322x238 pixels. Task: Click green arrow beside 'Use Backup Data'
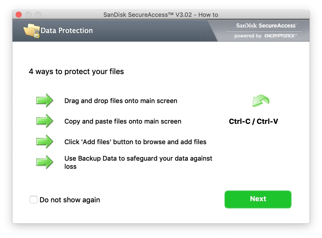pyautogui.click(x=45, y=162)
